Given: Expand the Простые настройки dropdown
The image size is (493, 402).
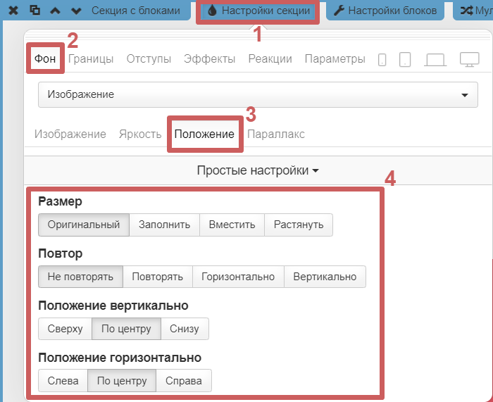Looking at the screenshot, I should [x=258, y=170].
